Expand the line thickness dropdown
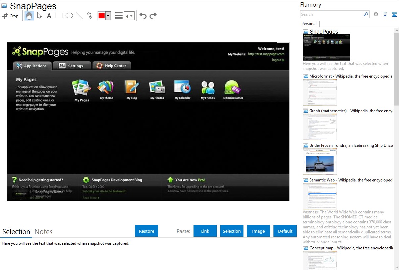 click(x=129, y=16)
